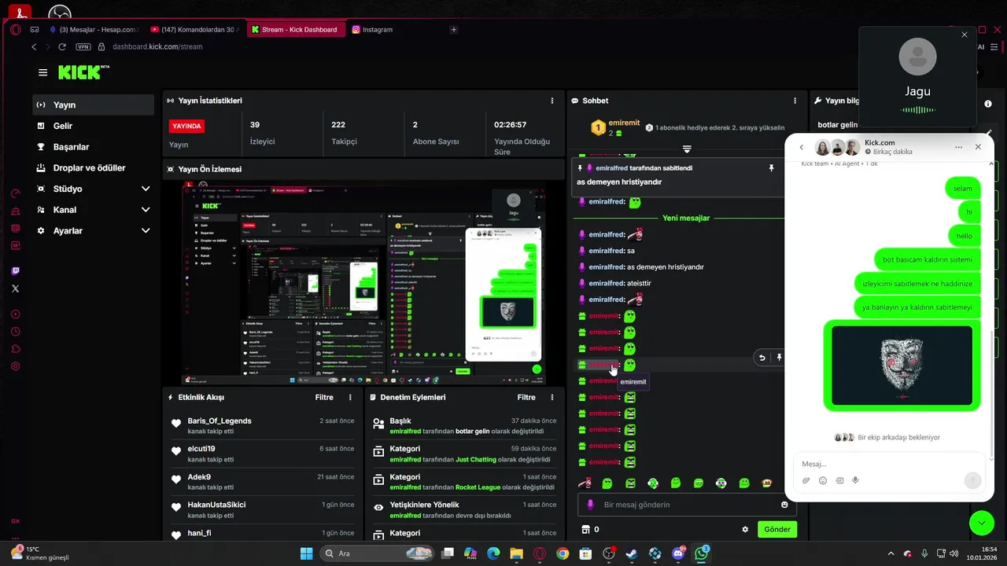Expand the Stüdyo sidebar section
Viewport: 1007px width, 566px height.
146,189
